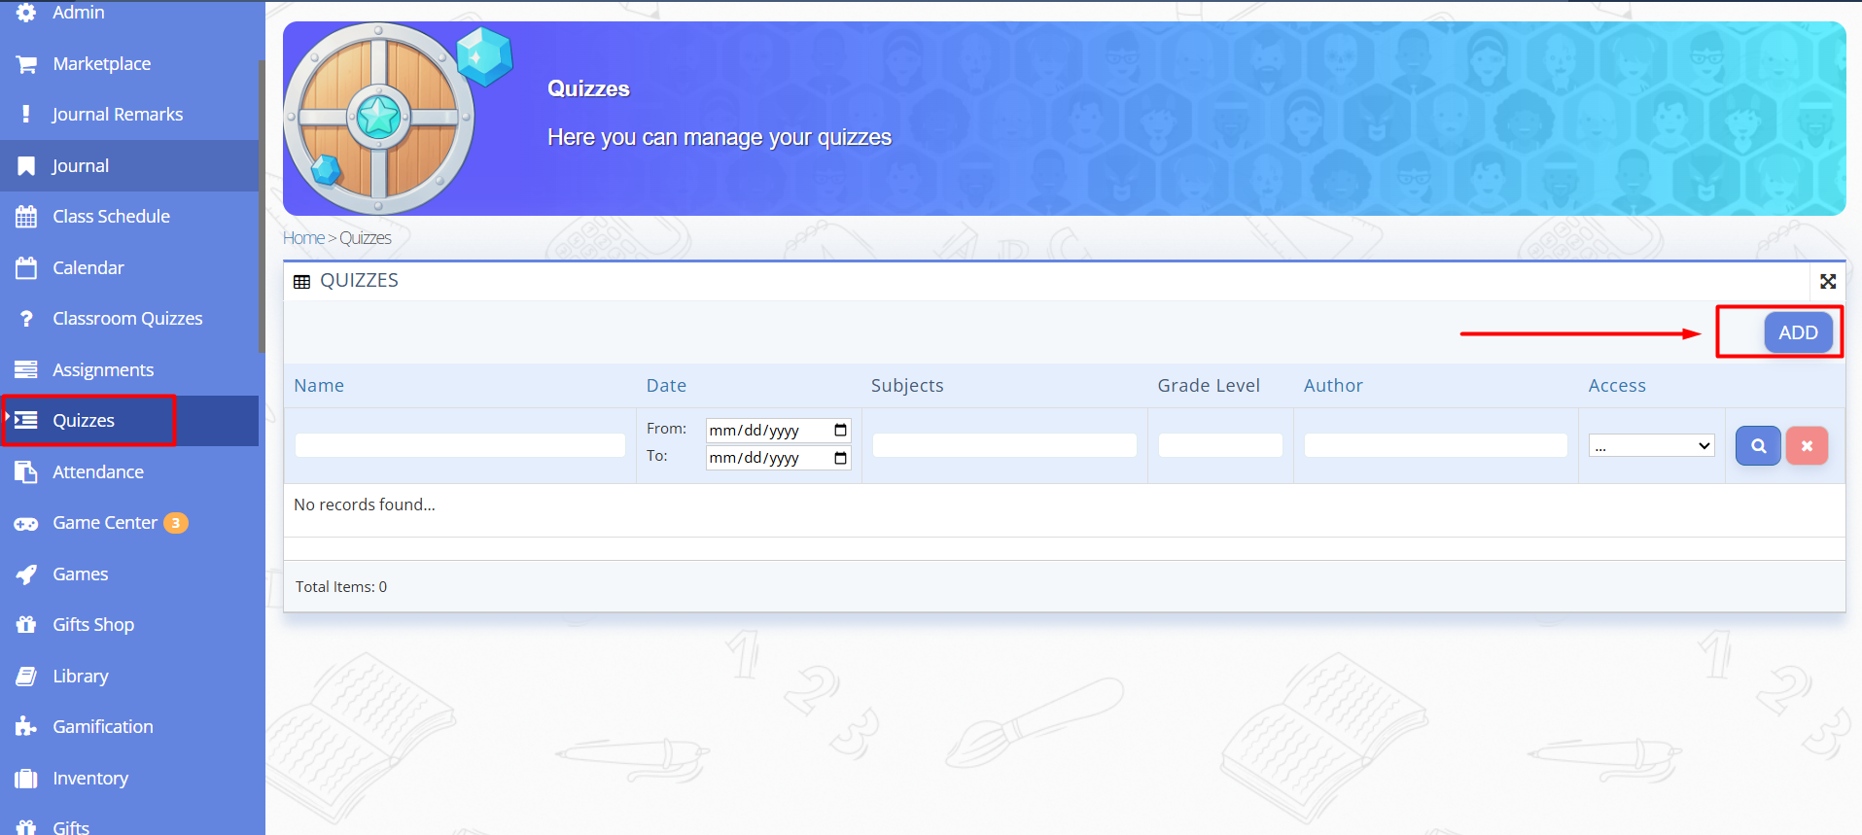Select Attendance from the sidebar
Viewport: 1862px width, 835px height.
pos(98,472)
